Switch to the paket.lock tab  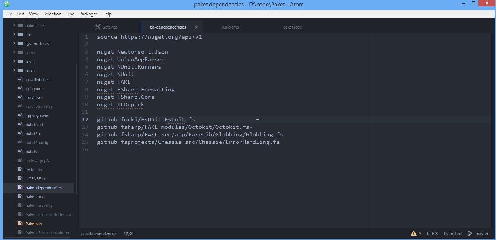[x=292, y=27]
